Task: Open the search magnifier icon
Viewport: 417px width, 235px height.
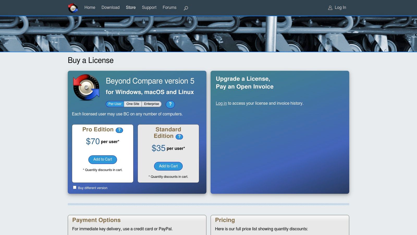Action: click(185, 8)
